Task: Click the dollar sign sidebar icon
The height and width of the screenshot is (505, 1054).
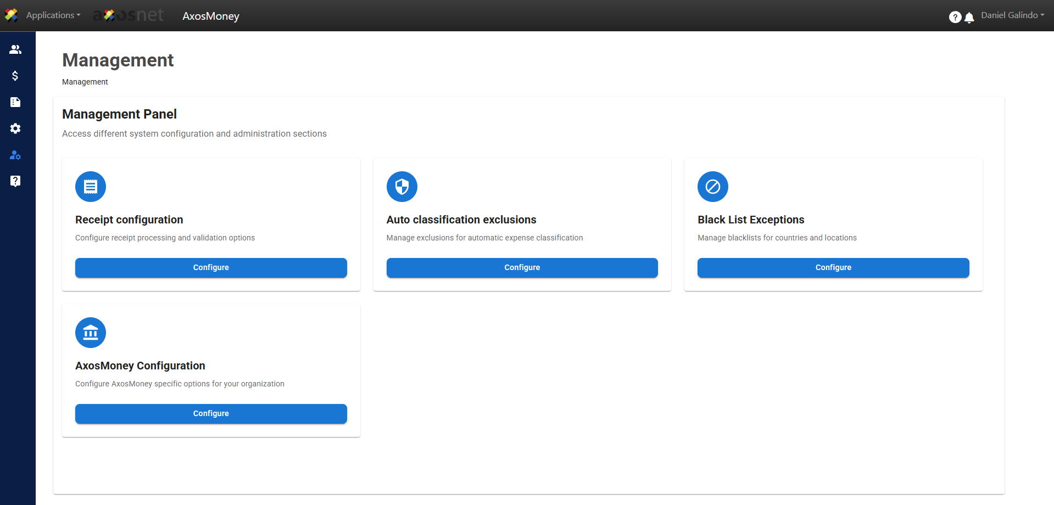Action: 15,76
